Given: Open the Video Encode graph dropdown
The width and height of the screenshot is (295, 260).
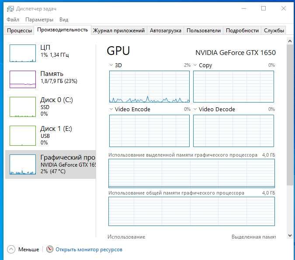Looking at the screenshot, I should click(111, 109).
